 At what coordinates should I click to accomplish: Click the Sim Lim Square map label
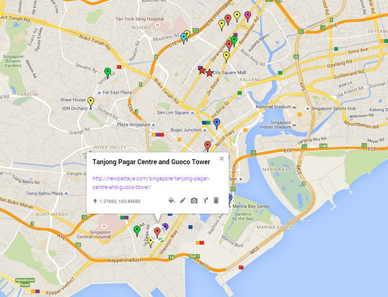coord(173,113)
